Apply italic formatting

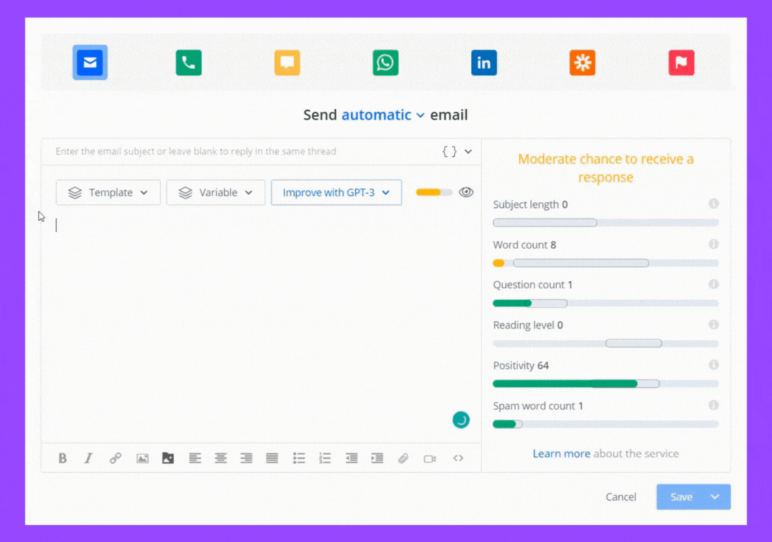click(89, 458)
